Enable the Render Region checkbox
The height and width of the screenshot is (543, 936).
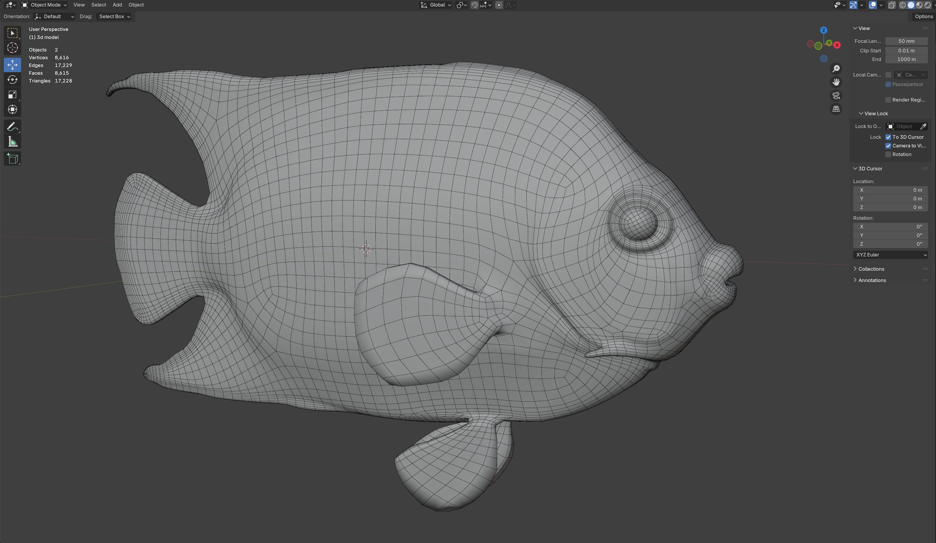coord(888,100)
